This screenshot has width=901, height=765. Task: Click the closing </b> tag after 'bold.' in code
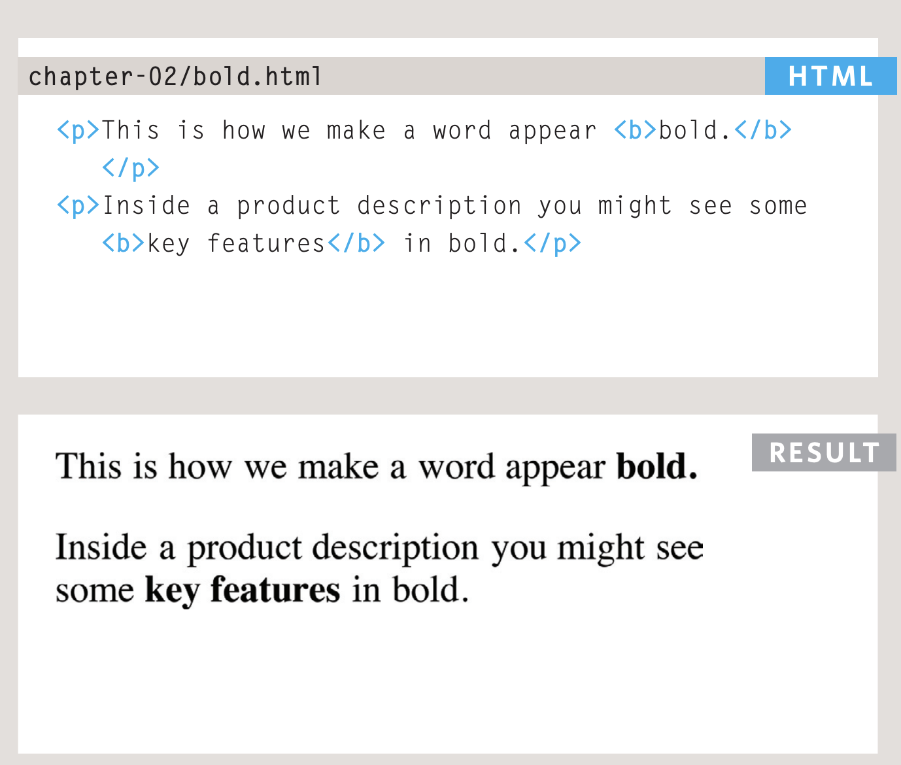[x=762, y=130]
